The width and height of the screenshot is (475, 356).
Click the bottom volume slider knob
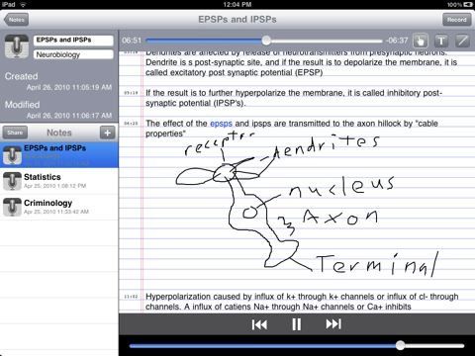pyautogui.click(x=400, y=345)
